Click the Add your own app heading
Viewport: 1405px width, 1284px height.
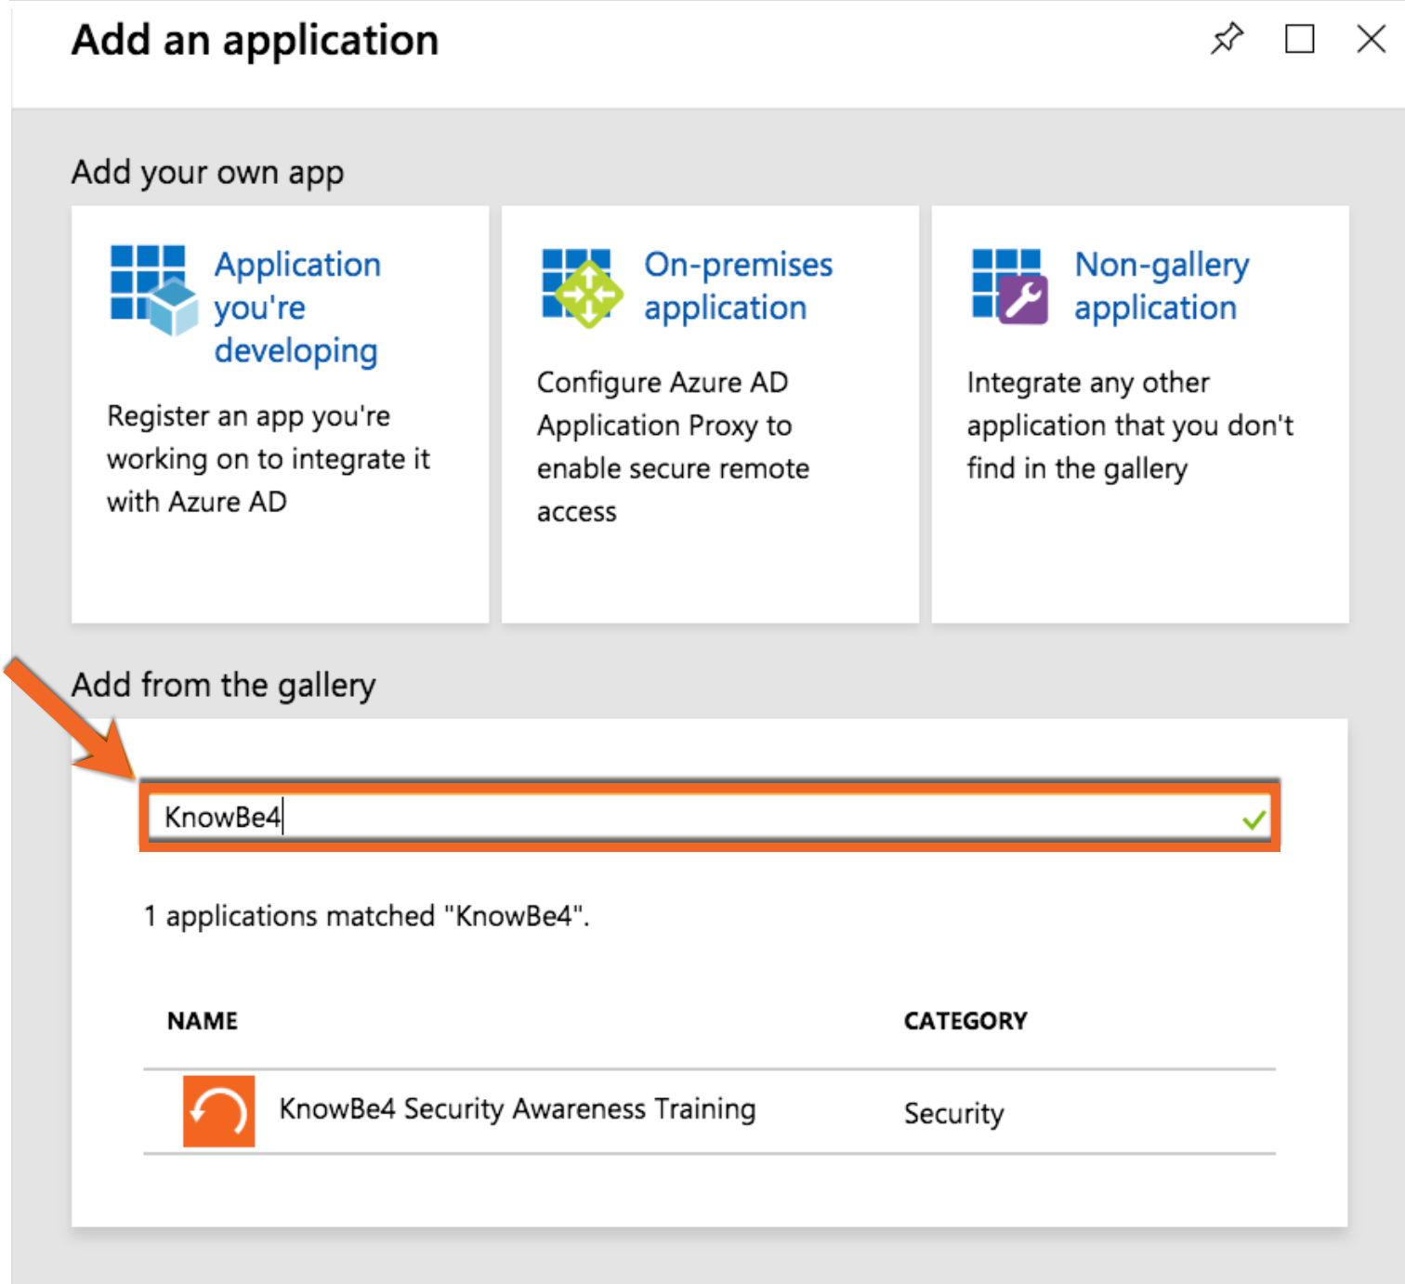207,171
